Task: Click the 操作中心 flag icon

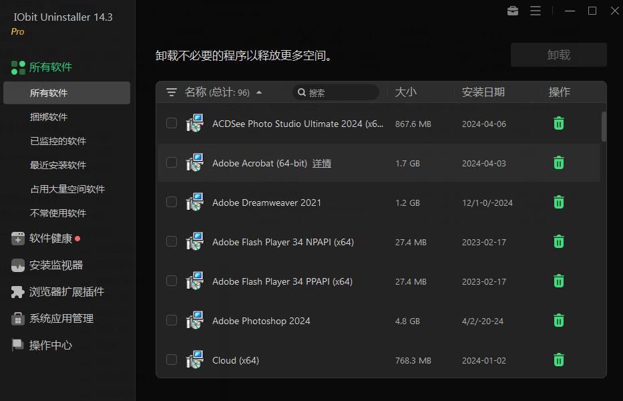Action: [18, 346]
